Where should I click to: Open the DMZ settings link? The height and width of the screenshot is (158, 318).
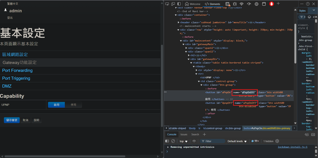coord(7,86)
